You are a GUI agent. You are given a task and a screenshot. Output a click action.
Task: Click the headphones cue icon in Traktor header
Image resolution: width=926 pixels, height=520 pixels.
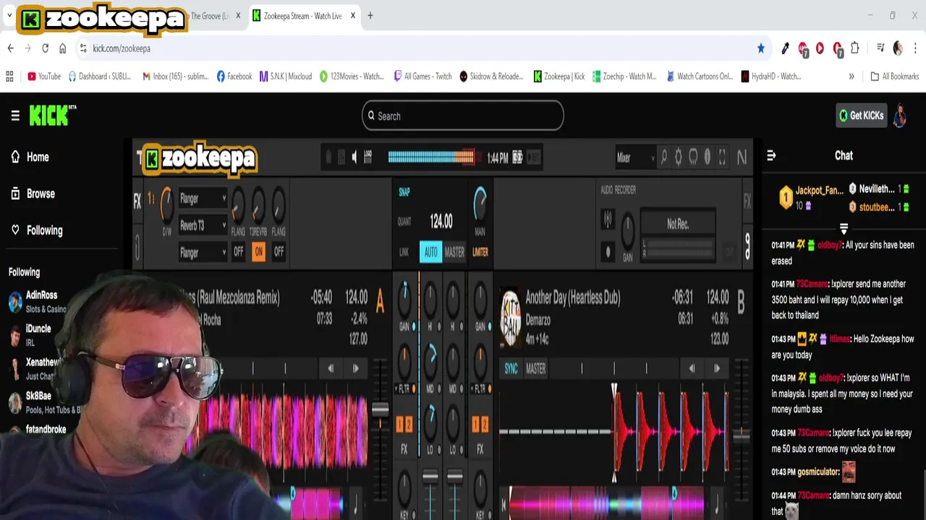pyautogui.click(x=693, y=157)
